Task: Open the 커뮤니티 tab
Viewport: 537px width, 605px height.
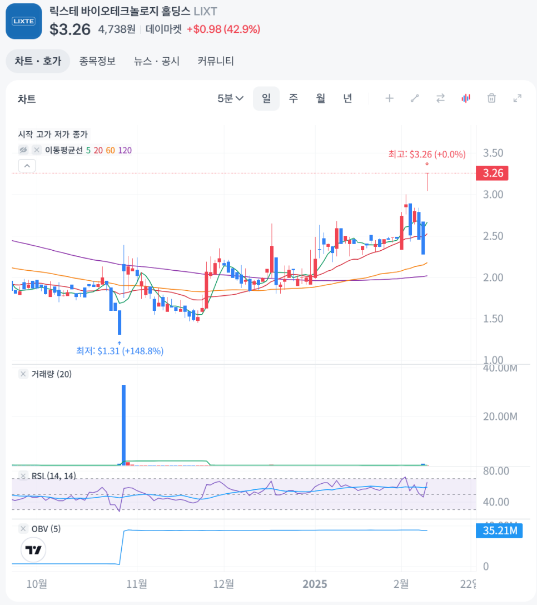Action: point(216,61)
